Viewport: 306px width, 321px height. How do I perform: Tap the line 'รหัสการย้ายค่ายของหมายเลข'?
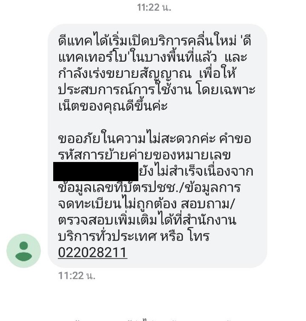coord(144,155)
